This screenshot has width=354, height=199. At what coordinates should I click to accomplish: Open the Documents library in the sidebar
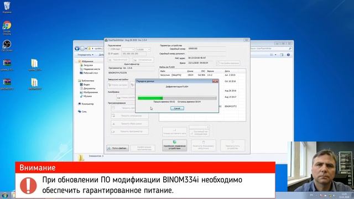[x=89, y=88]
